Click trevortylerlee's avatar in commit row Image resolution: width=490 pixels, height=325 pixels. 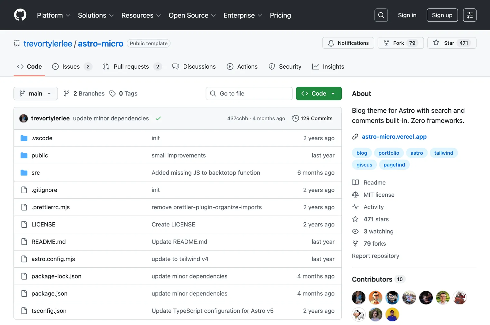point(24,118)
